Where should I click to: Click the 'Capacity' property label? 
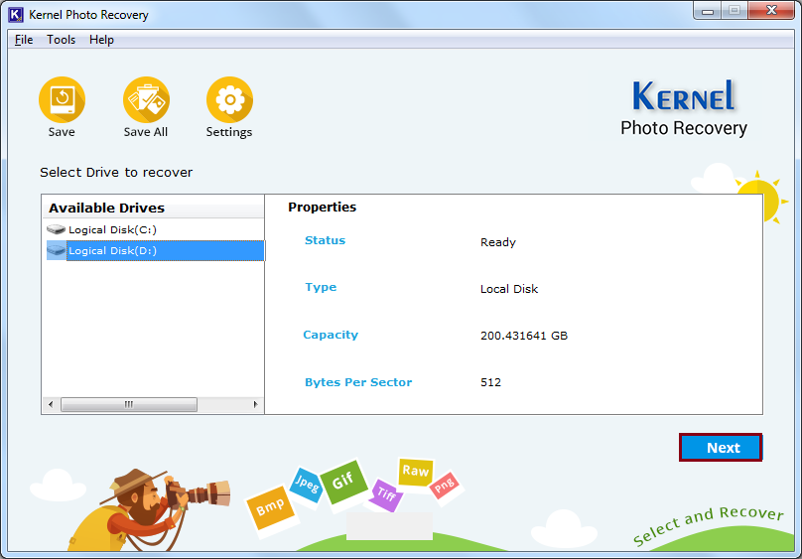[x=331, y=335]
